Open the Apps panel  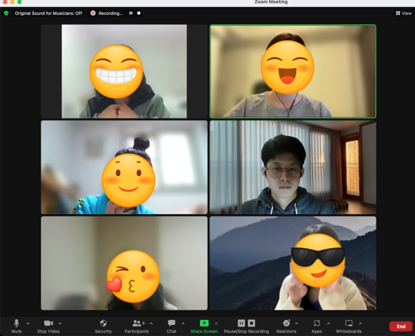click(x=317, y=326)
